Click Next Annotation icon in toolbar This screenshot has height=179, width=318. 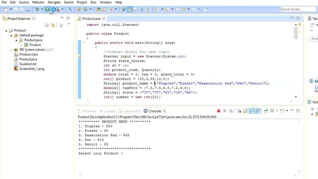[157, 9]
